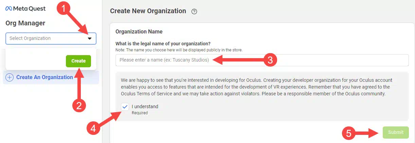Click the Organization Name section heading

[x=139, y=31]
